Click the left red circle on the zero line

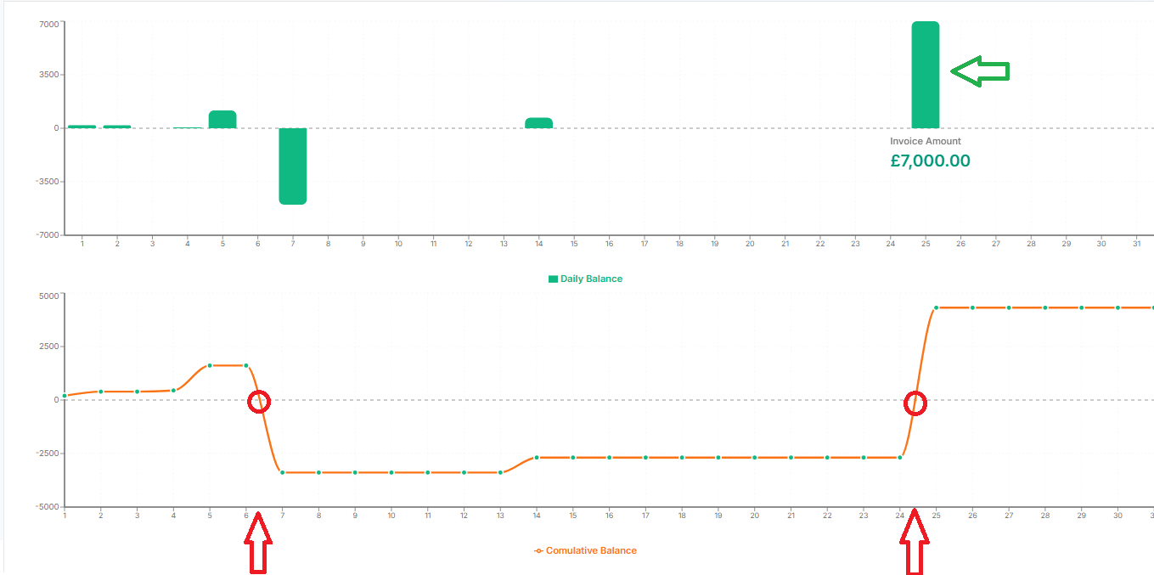click(259, 402)
